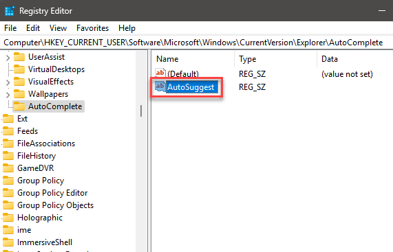Expand the VisualEffects key
The height and width of the screenshot is (252, 393).
(x=8, y=82)
